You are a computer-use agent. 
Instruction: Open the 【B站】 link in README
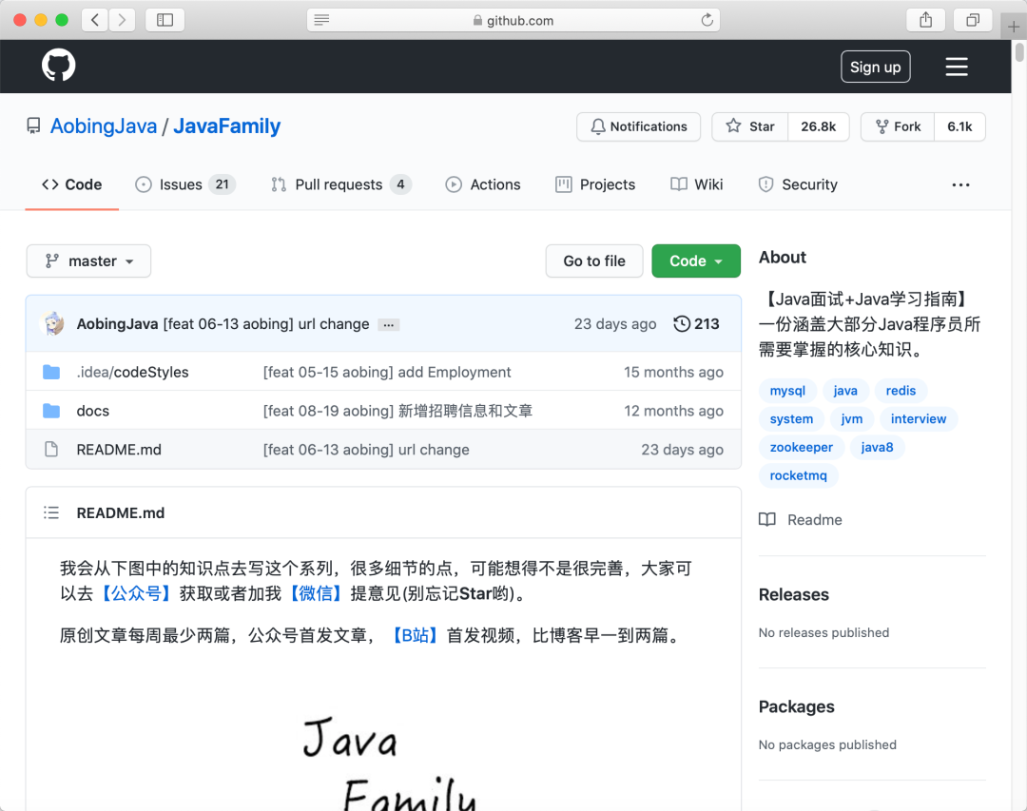pos(415,635)
